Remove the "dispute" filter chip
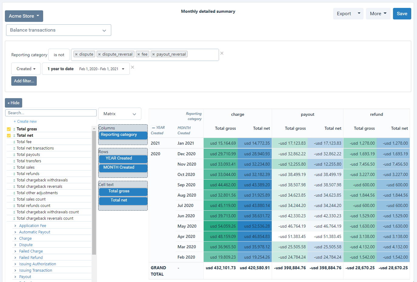Screen dimensions: 417x282 [77, 53]
